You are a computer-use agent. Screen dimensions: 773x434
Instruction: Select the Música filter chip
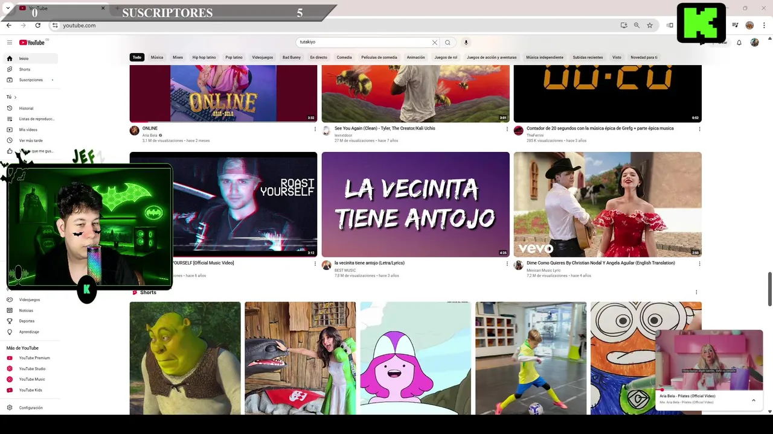click(157, 57)
